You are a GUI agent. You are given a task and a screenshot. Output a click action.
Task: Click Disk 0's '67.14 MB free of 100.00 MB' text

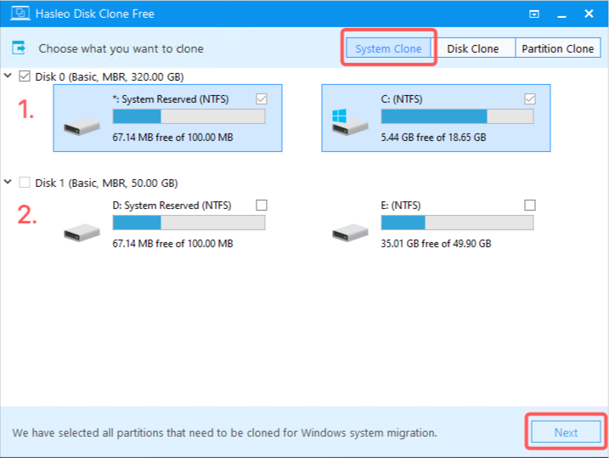172,137
